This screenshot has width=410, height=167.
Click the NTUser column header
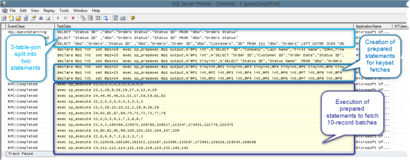point(401,26)
